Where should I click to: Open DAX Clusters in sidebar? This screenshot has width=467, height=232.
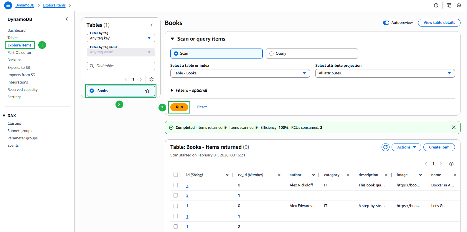point(14,123)
